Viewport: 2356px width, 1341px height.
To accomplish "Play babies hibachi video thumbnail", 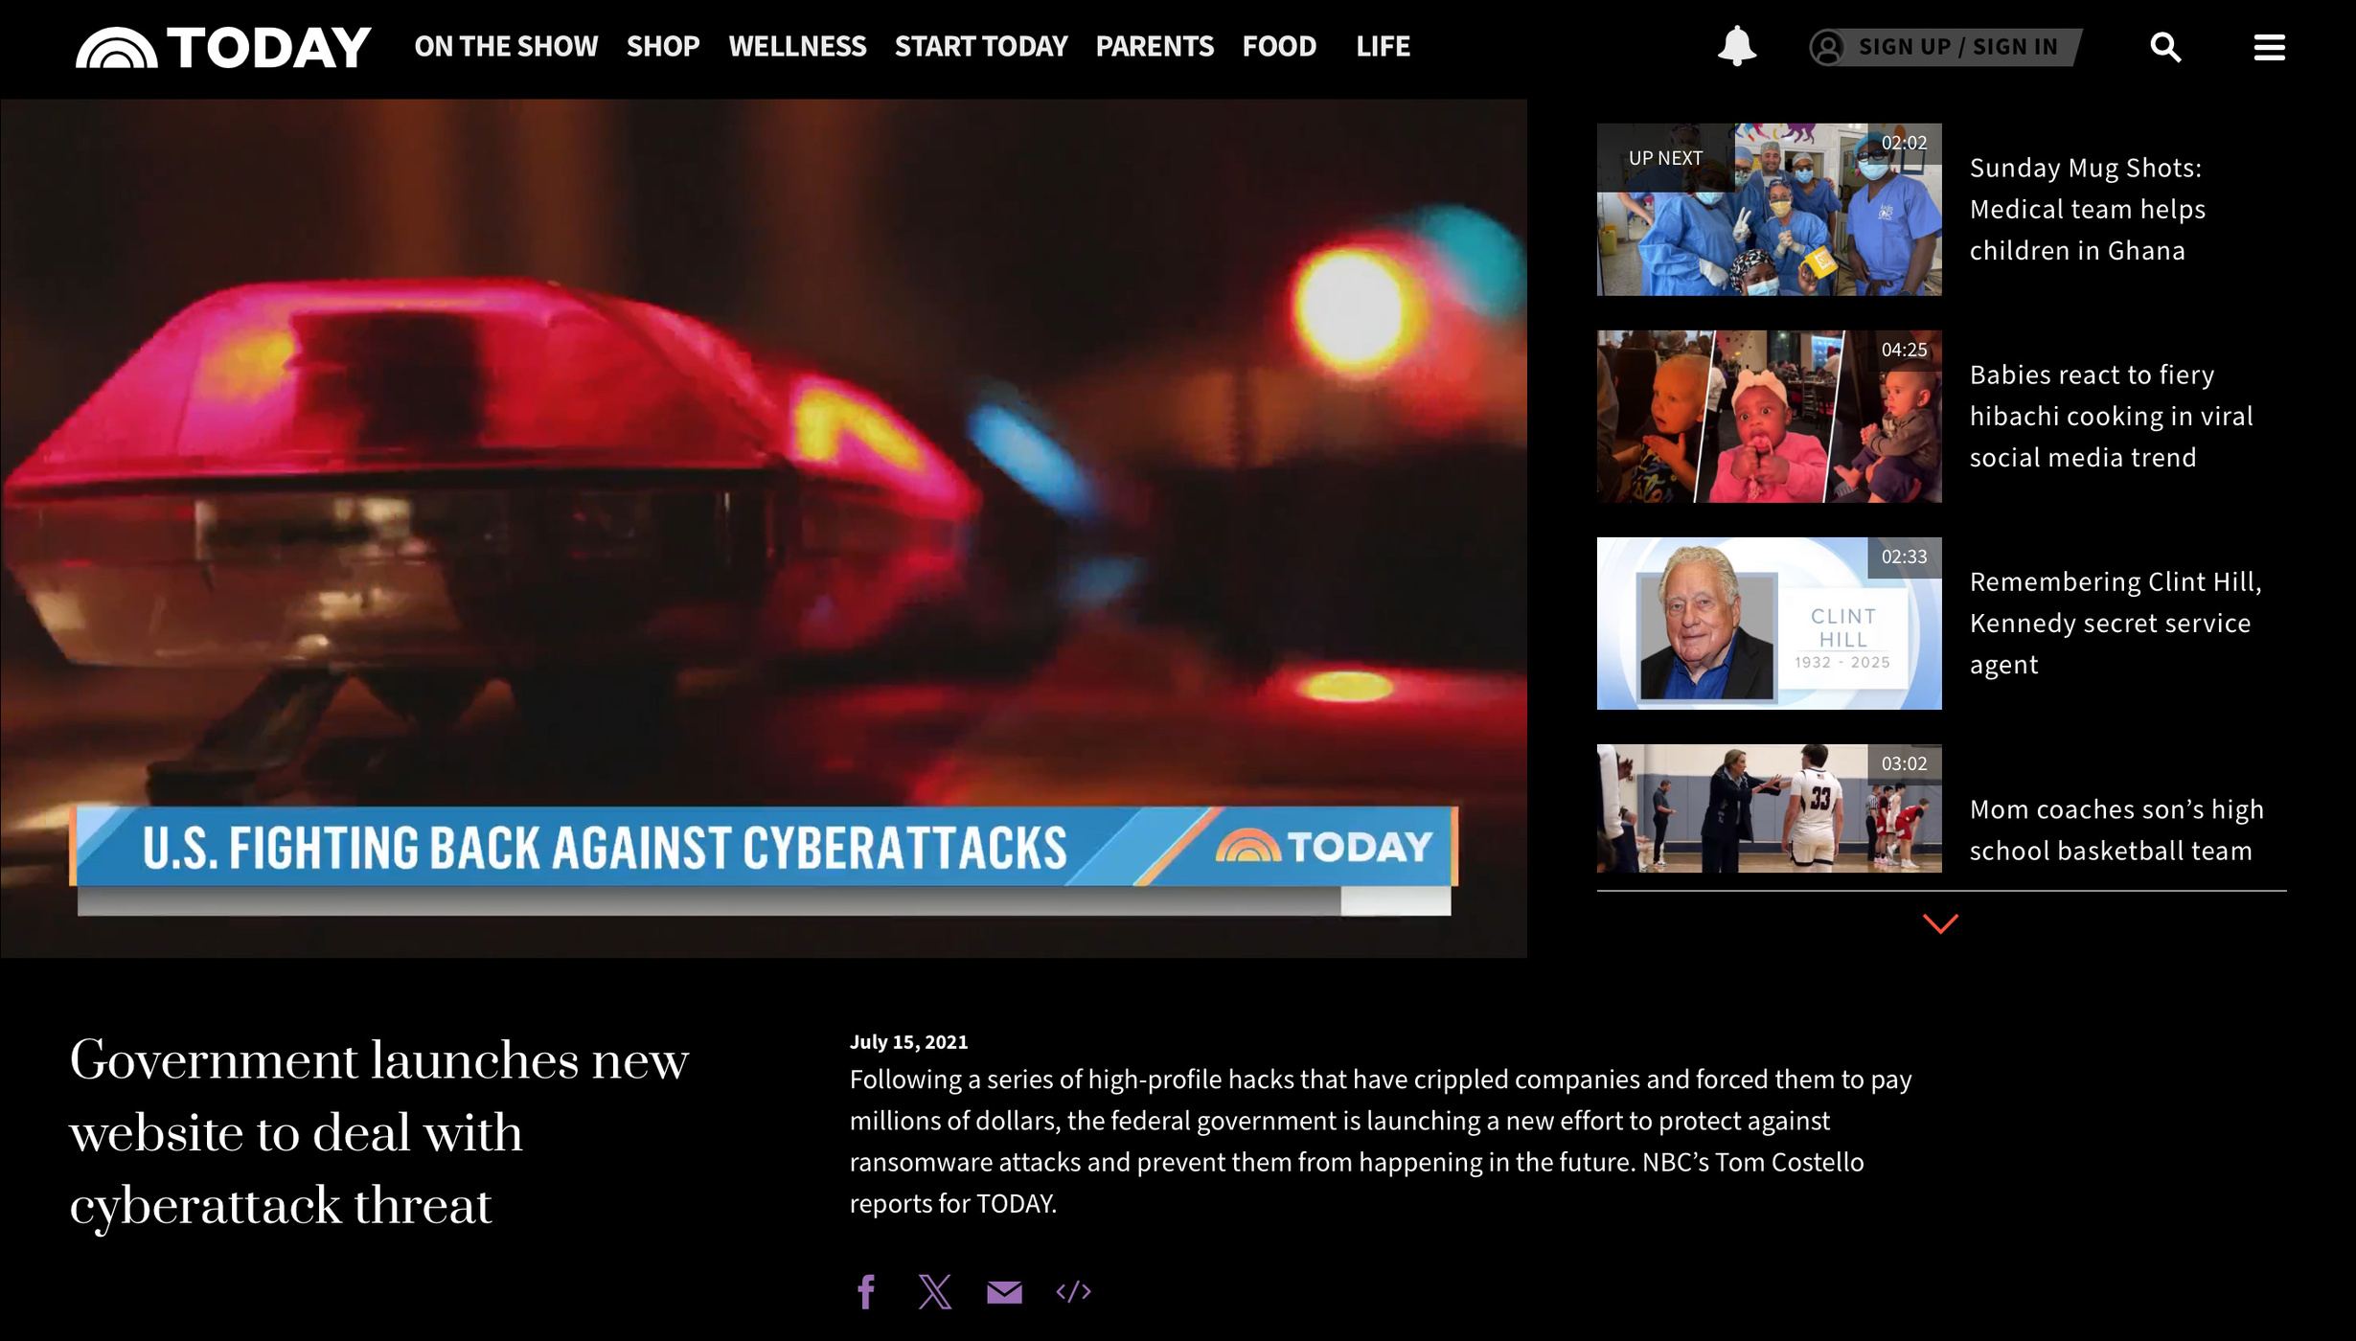I will pyautogui.click(x=1769, y=417).
